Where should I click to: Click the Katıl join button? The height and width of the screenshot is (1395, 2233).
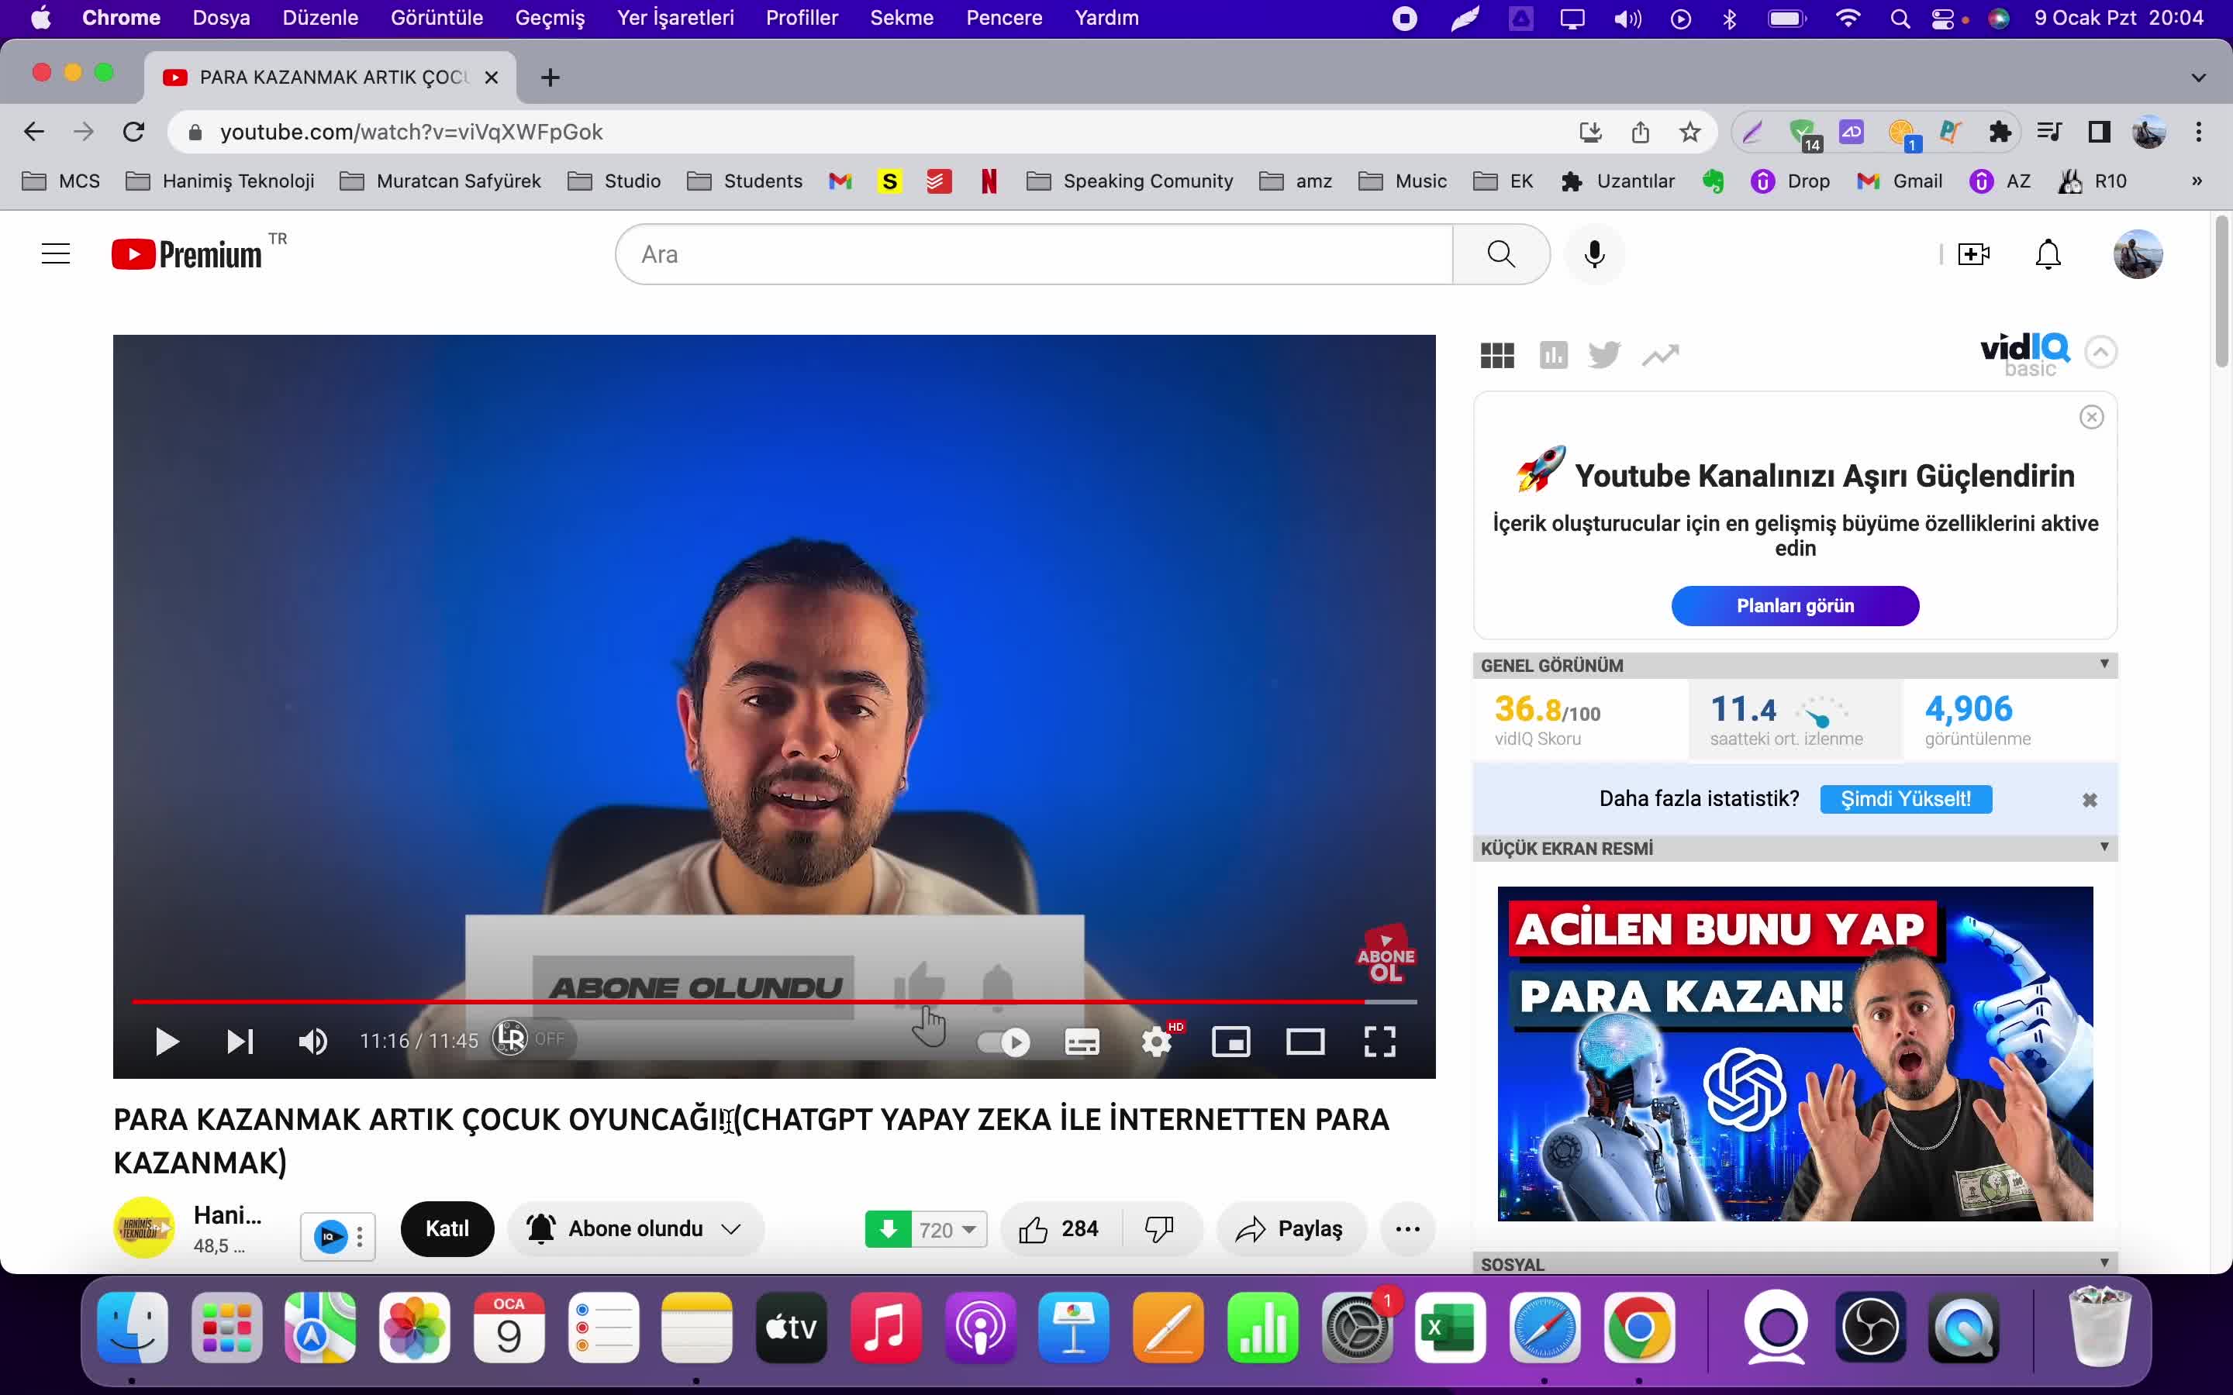pos(447,1229)
